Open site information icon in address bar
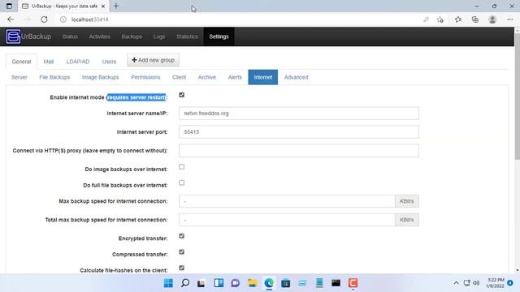The height and width of the screenshot is (292, 520). click(x=63, y=19)
